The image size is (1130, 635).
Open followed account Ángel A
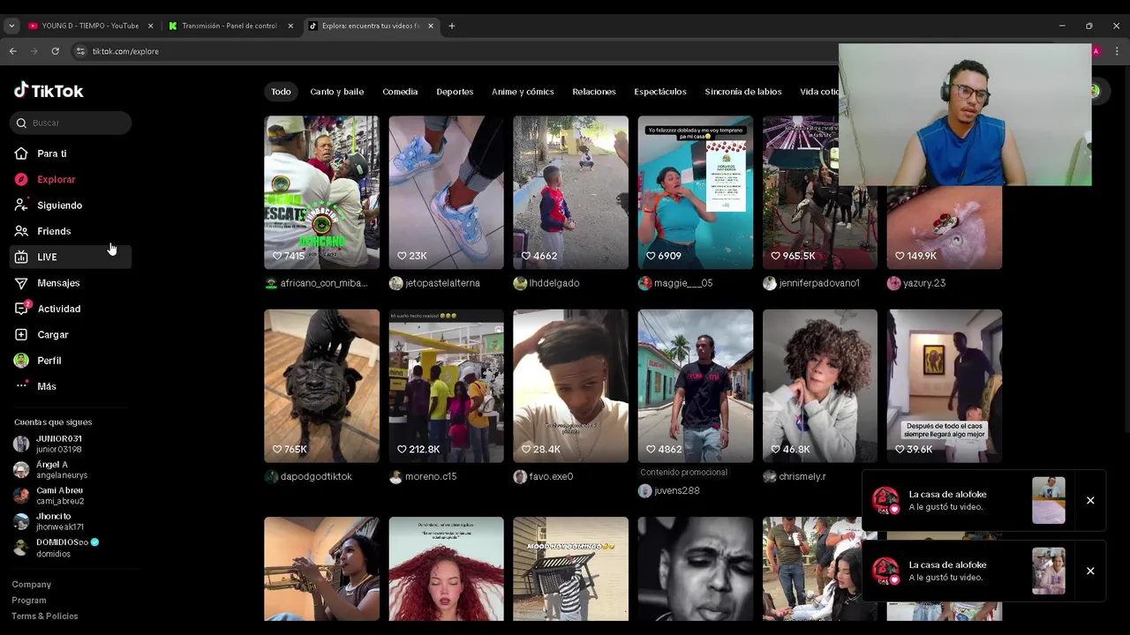[x=51, y=469]
